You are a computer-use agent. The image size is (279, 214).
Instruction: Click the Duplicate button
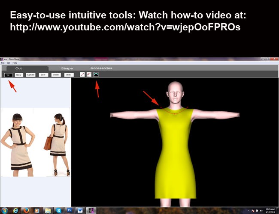point(30,75)
